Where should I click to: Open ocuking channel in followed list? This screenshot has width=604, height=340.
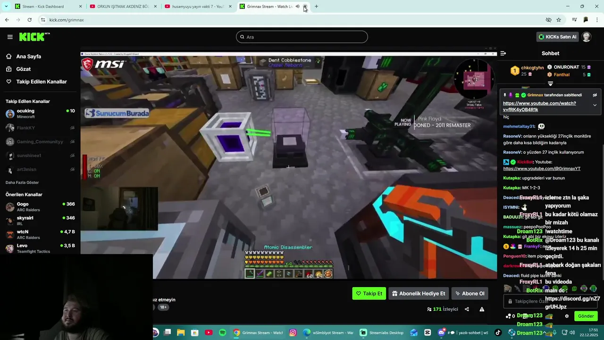coord(40,113)
